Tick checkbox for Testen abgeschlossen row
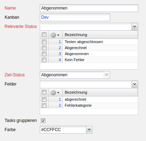The image size is (146, 141). click(44, 42)
